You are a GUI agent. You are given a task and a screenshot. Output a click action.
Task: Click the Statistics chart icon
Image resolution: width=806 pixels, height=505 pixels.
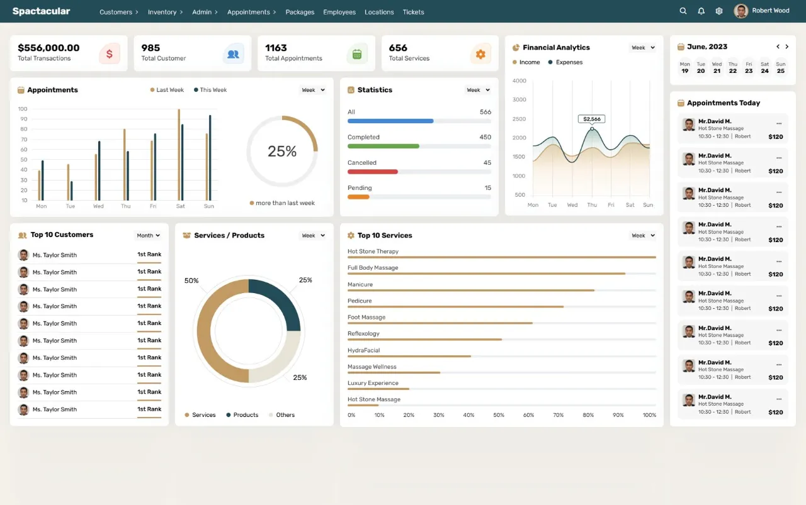[x=351, y=90]
